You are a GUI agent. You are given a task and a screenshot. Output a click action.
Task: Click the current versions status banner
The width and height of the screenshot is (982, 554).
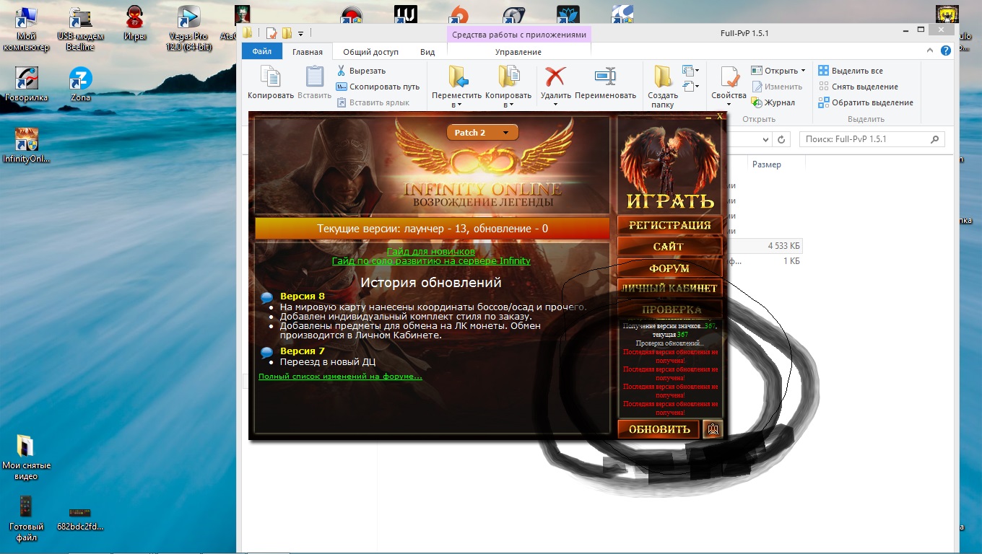click(x=433, y=229)
